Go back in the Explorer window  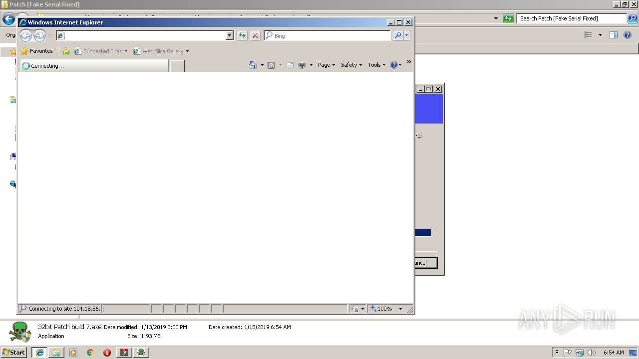(8, 19)
